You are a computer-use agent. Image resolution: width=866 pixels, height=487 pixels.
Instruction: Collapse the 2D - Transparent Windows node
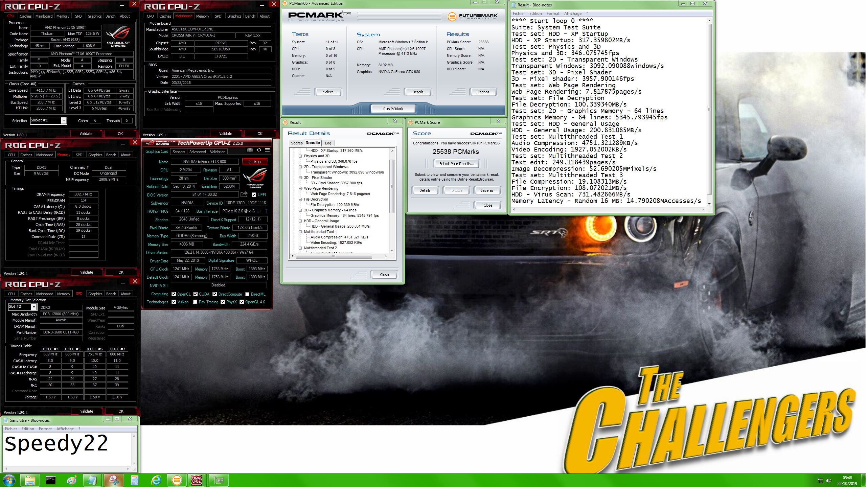pyautogui.click(x=300, y=167)
